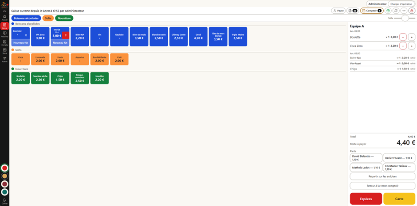The height and width of the screenshot is (206, 417).
Task: Add Fanta to the order
Action: click(x=60, y=59)
